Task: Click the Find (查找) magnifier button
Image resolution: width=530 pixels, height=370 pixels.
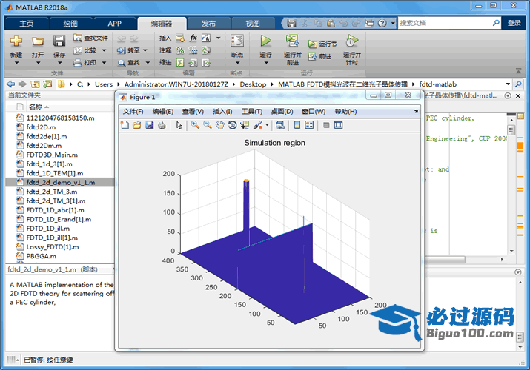Action: pos(129,62)
